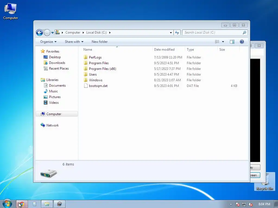Sort by the Name column header
278x208 pixels.
(x=117, y=50)
